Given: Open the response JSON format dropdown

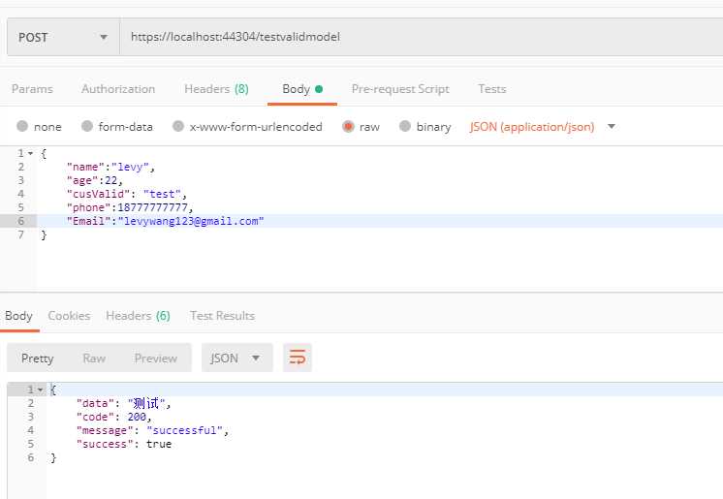Looking at the screenshot, I should pos(237,358).
